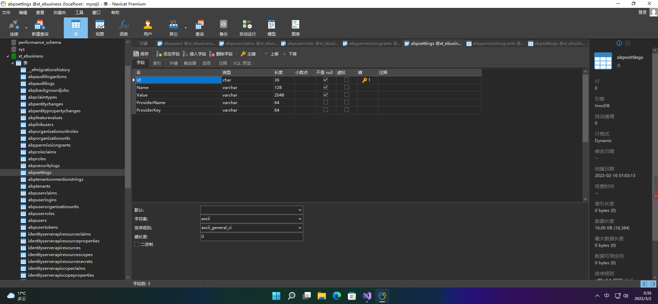Toggle the left pane layout button
Viewport: 658px width, 304px height.
pyautogui.click(x=645, y=284)
